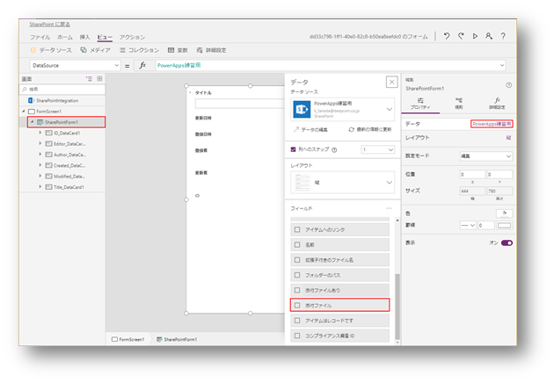Open the フィールド more options ellipsis

coord(389,208)
